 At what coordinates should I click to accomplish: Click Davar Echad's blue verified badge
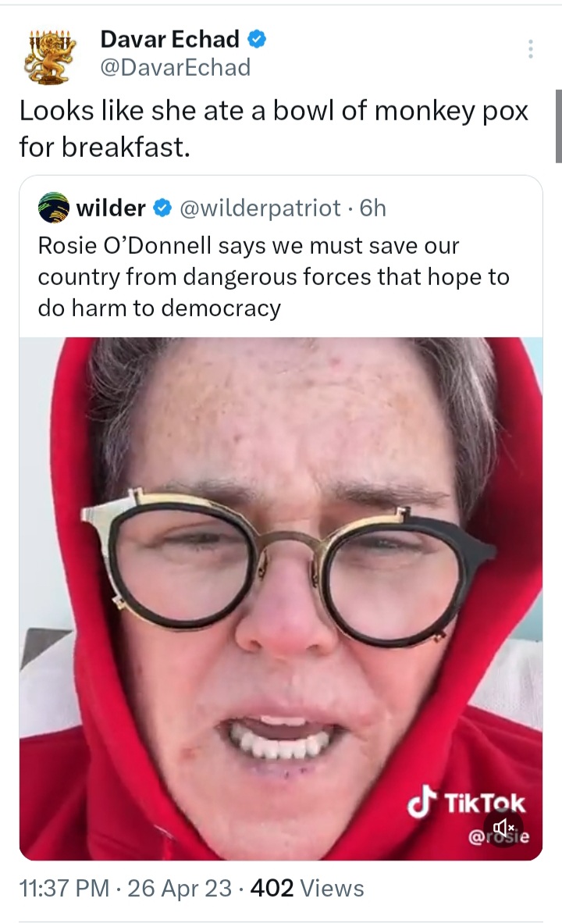click(x=257, y=40)
